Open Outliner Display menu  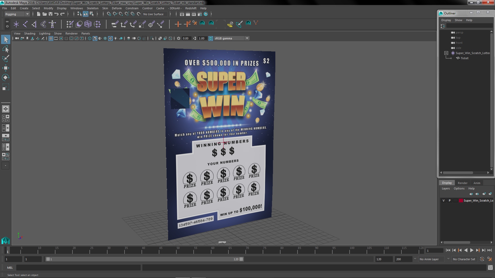446,20
